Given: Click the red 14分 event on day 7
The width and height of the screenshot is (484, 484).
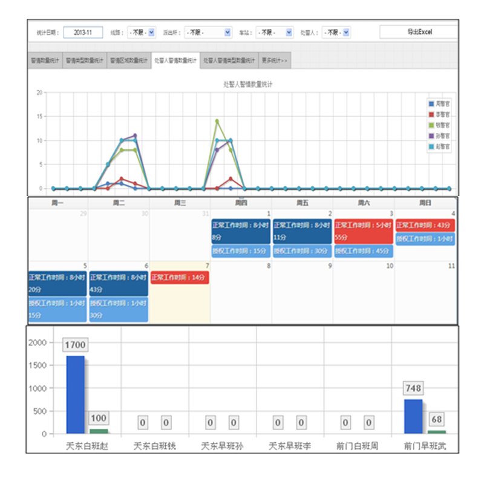Looking at the screenshot, I should click(x=180, y=278).
